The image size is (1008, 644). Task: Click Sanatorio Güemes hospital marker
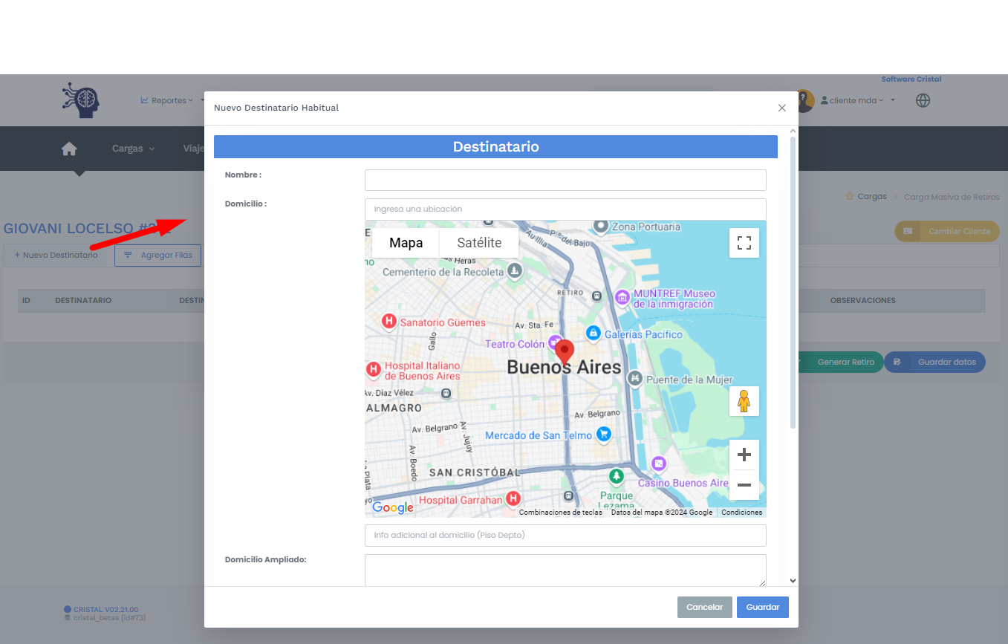388,322
